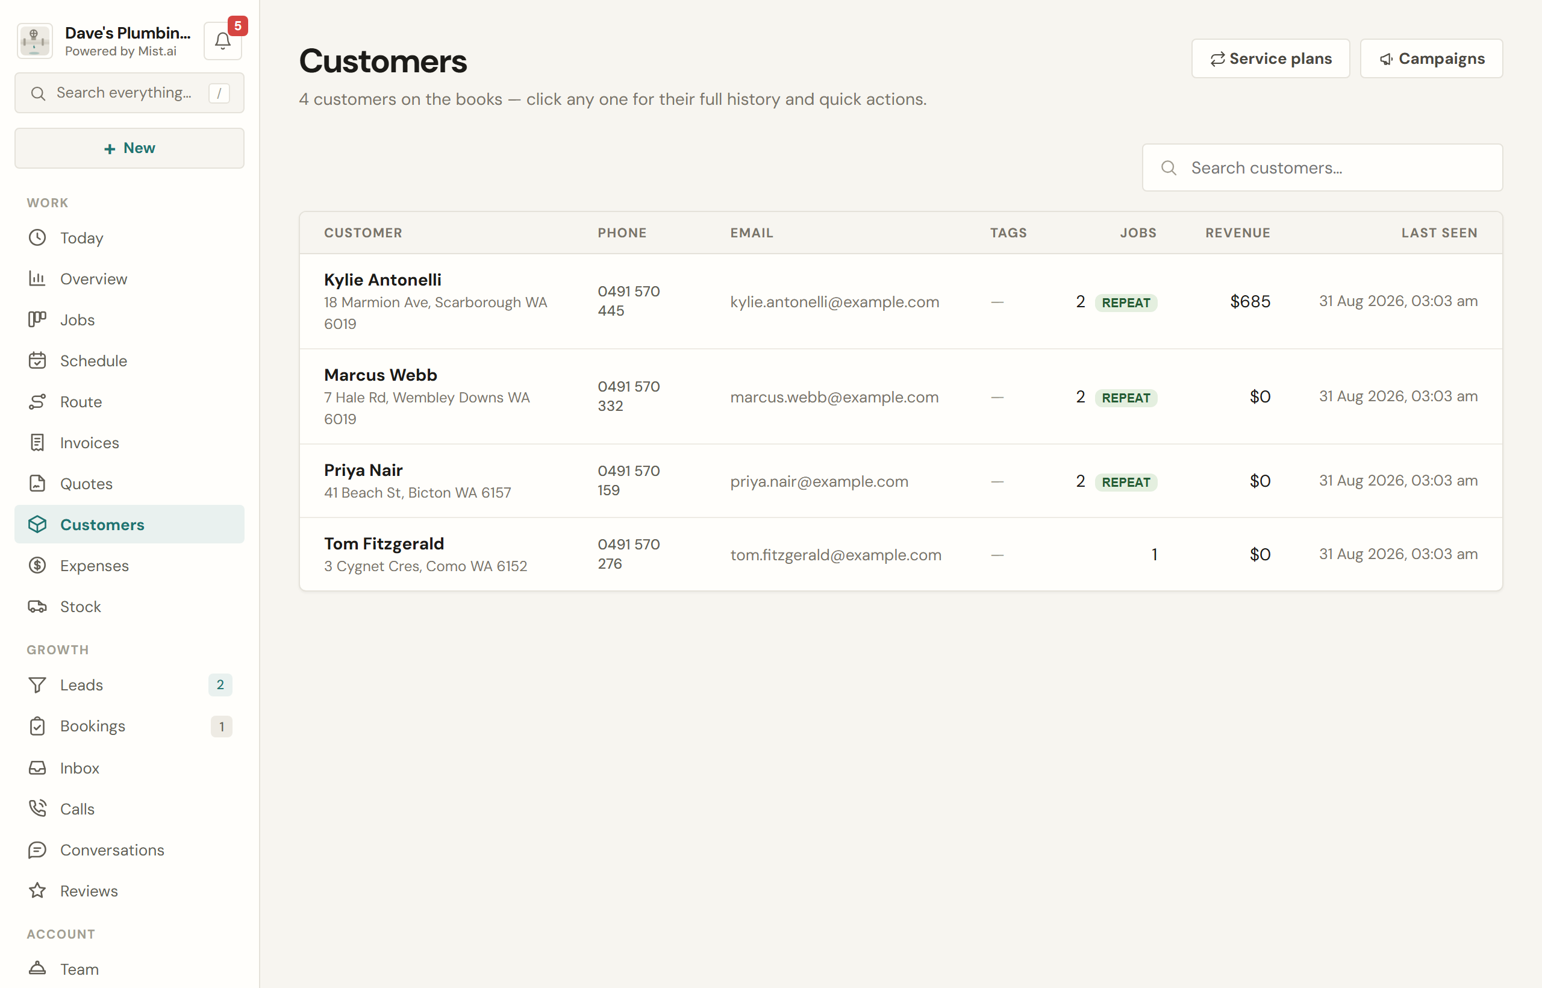Open Schedule label in sidebar
Image resolution: width=1542 pixels, height=988 pixels.
[x=93, y=361]
